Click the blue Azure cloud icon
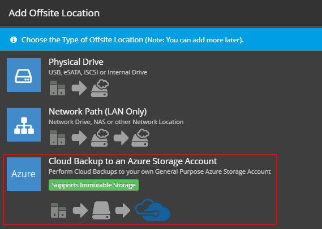Screen dimensions: 322x229 pyautogui.click(x=152, y=210)
